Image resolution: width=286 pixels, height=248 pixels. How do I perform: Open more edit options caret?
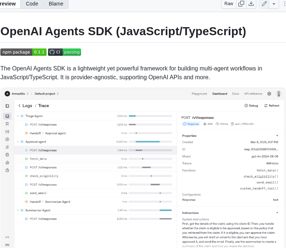274,4
